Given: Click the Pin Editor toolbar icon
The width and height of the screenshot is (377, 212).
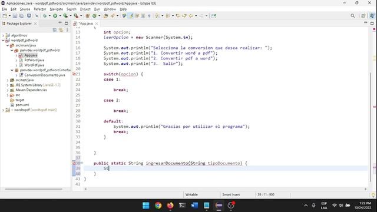Looking at the screenshot, I should coord(214,16).
